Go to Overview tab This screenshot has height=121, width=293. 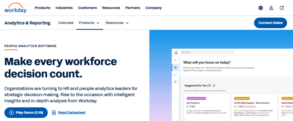coord(66,23)
